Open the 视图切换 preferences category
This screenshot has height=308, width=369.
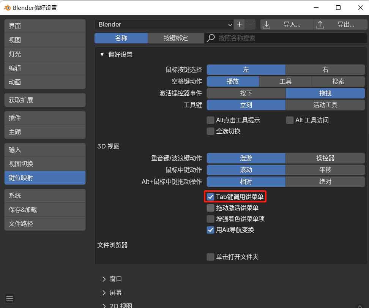(45, 164)
